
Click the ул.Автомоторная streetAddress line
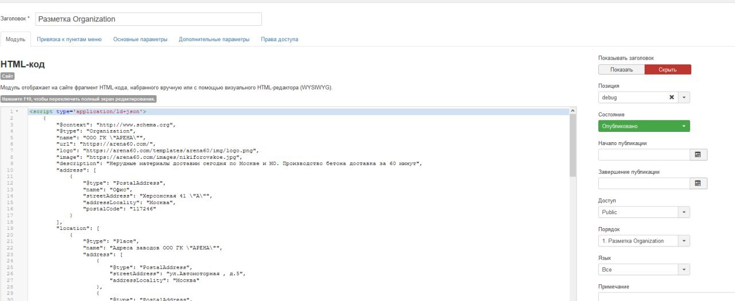click(178, 273)
